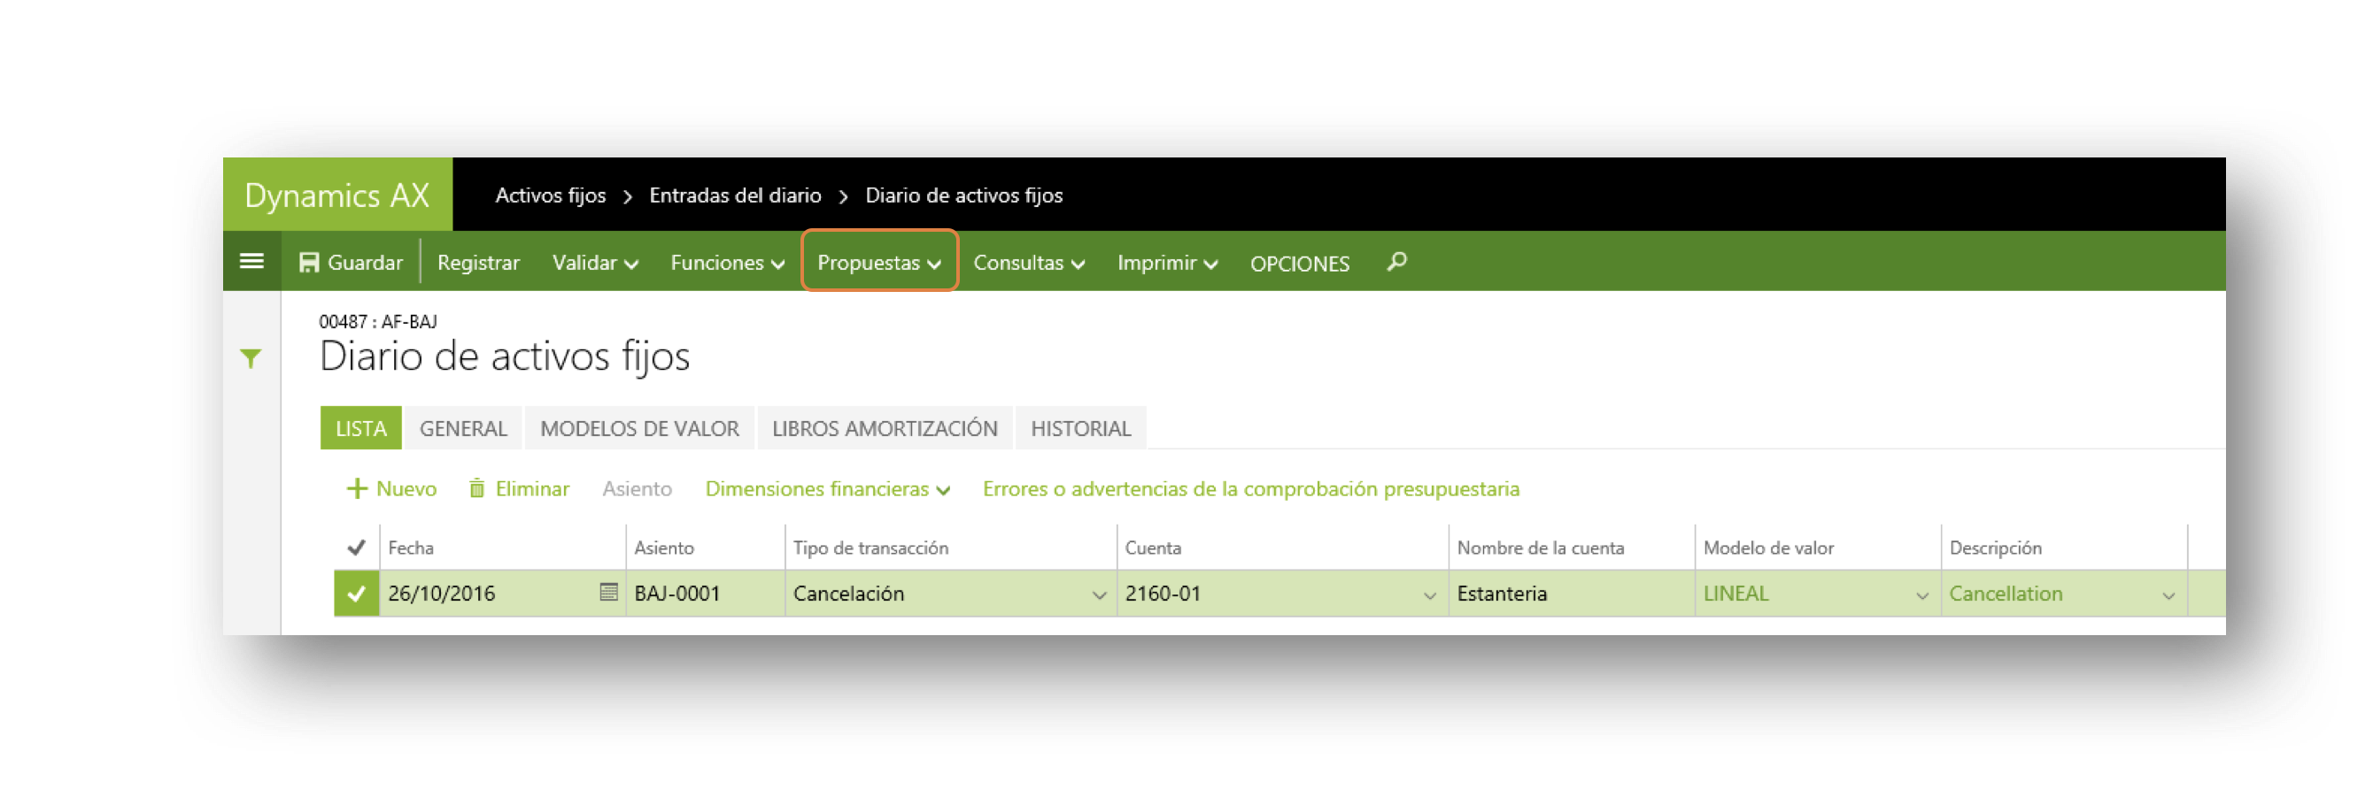The height and width of the screenshot is (805, 2373).
Task: Click the Asiento cell BAJ-0001
Action: pos(705,594)
